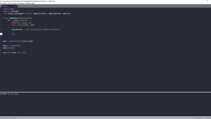Click 'QApplication(sys.argv)' code line
This screenshot has height=119, width=211.
[x=21, y=41]
